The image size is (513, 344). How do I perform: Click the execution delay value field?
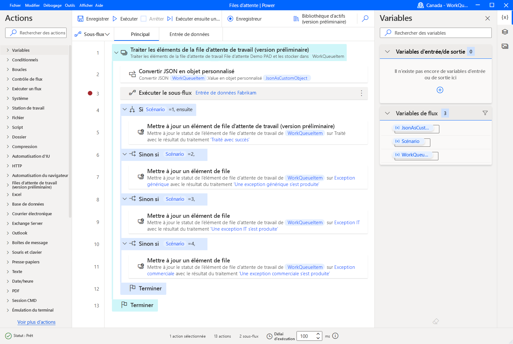coord(306,336)
